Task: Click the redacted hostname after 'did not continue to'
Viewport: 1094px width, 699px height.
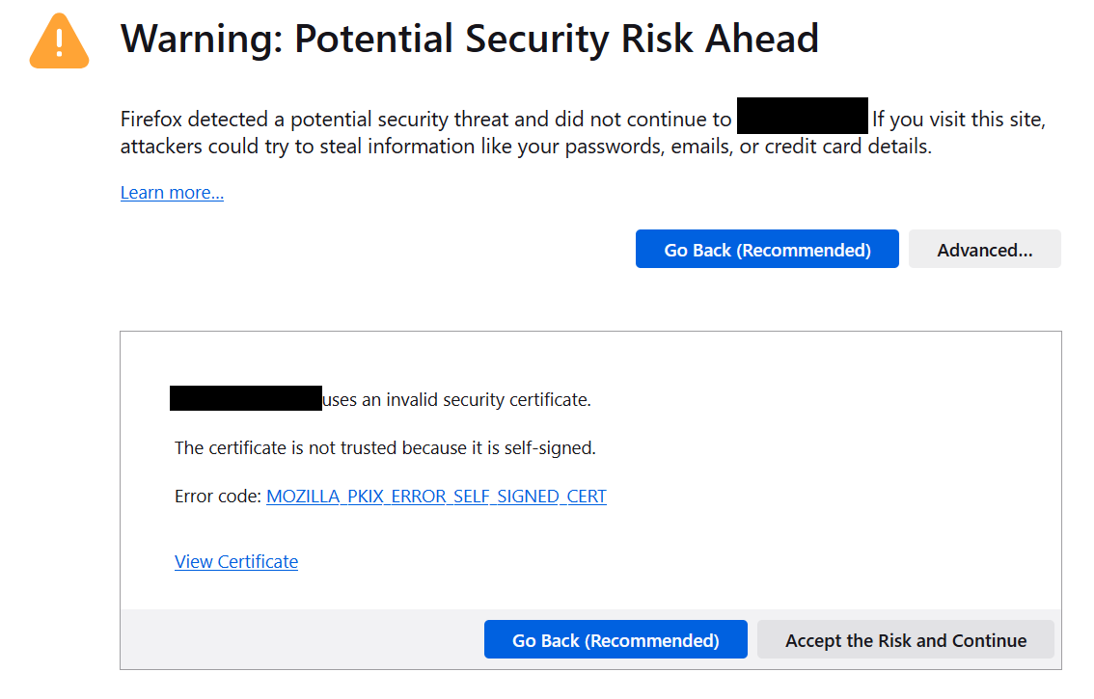Action: 803,116
